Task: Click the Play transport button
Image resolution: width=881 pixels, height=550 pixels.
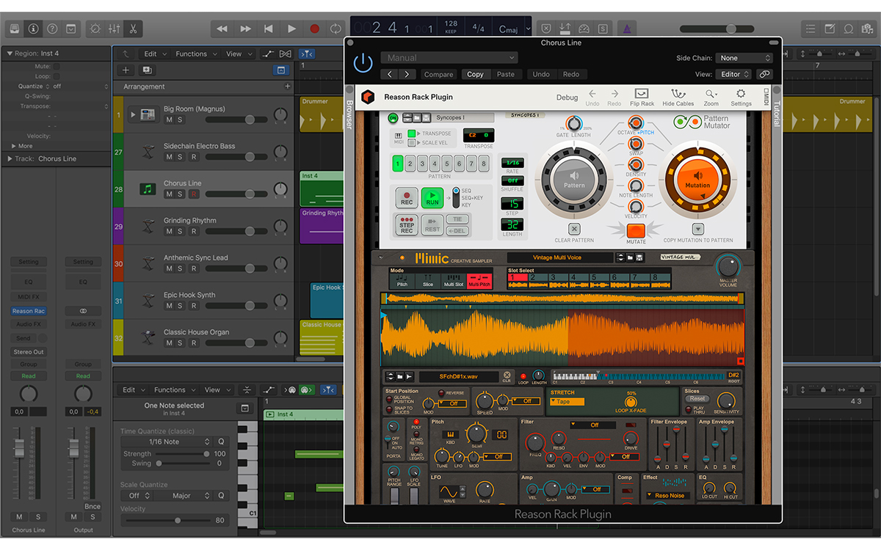Action: pyautogui.click(x=291, y=29)
